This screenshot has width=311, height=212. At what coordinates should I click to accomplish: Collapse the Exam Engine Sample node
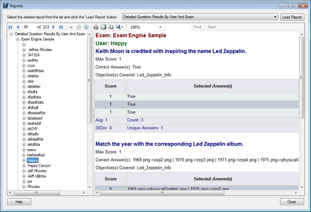pyautogui.click(x=18, y=39)
